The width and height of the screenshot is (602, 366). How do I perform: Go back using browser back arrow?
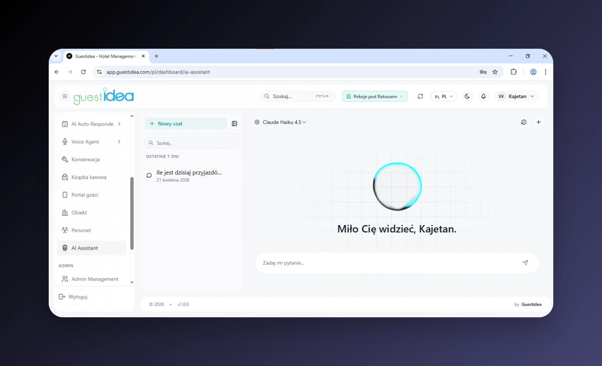pyautogui.click(x=57, y=72)
